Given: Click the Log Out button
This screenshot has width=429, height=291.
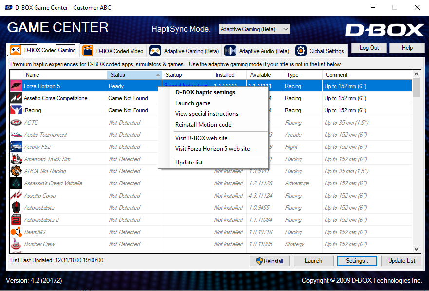Looking at the screenshot, I should coord(369,48).
